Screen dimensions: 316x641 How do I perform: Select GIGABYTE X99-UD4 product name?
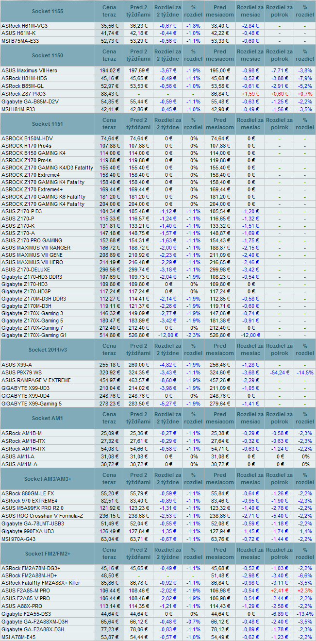coord(25,396)
